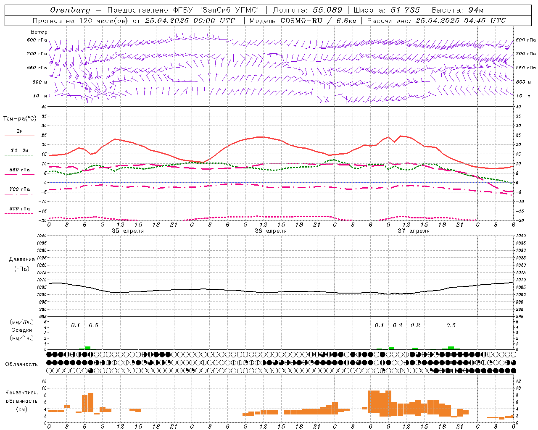Select the 'Высота: 94м' elevation text

(458, 10)
